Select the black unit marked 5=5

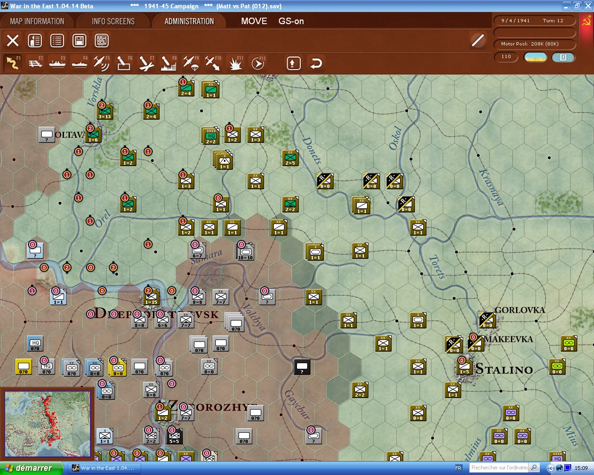pos(174,436)
